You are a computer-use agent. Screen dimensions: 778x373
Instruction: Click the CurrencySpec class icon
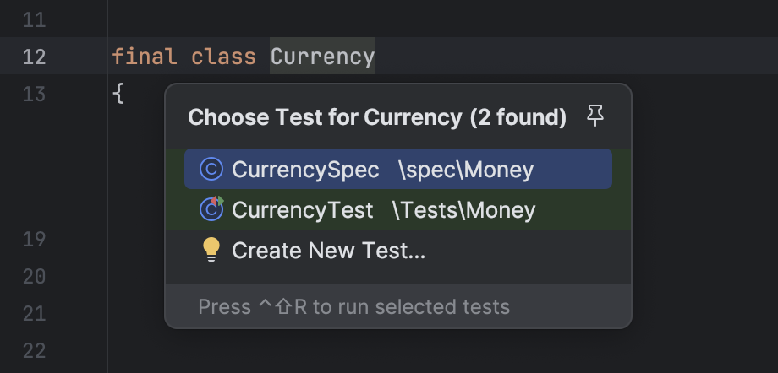click(x=211, y=170)
